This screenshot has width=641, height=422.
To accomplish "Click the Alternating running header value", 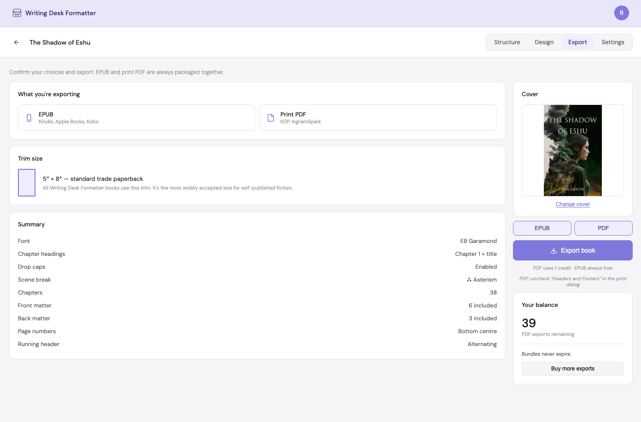I will pos(482,344).
